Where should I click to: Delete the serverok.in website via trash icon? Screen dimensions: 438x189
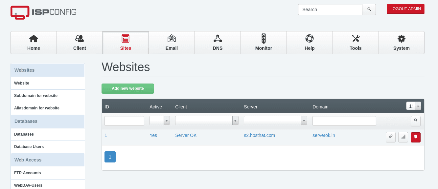(x=415, y=137)
